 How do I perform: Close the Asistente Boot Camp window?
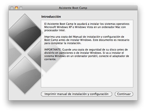click(12, 8)
